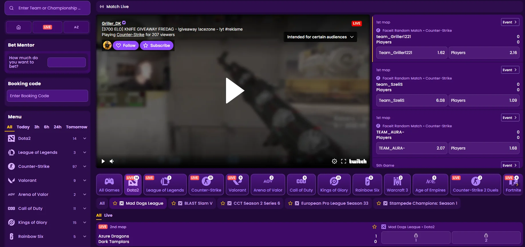Click the Rainbow Six sidebar icon

(11, 236)
